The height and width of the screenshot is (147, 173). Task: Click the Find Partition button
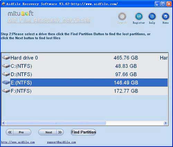83,132
